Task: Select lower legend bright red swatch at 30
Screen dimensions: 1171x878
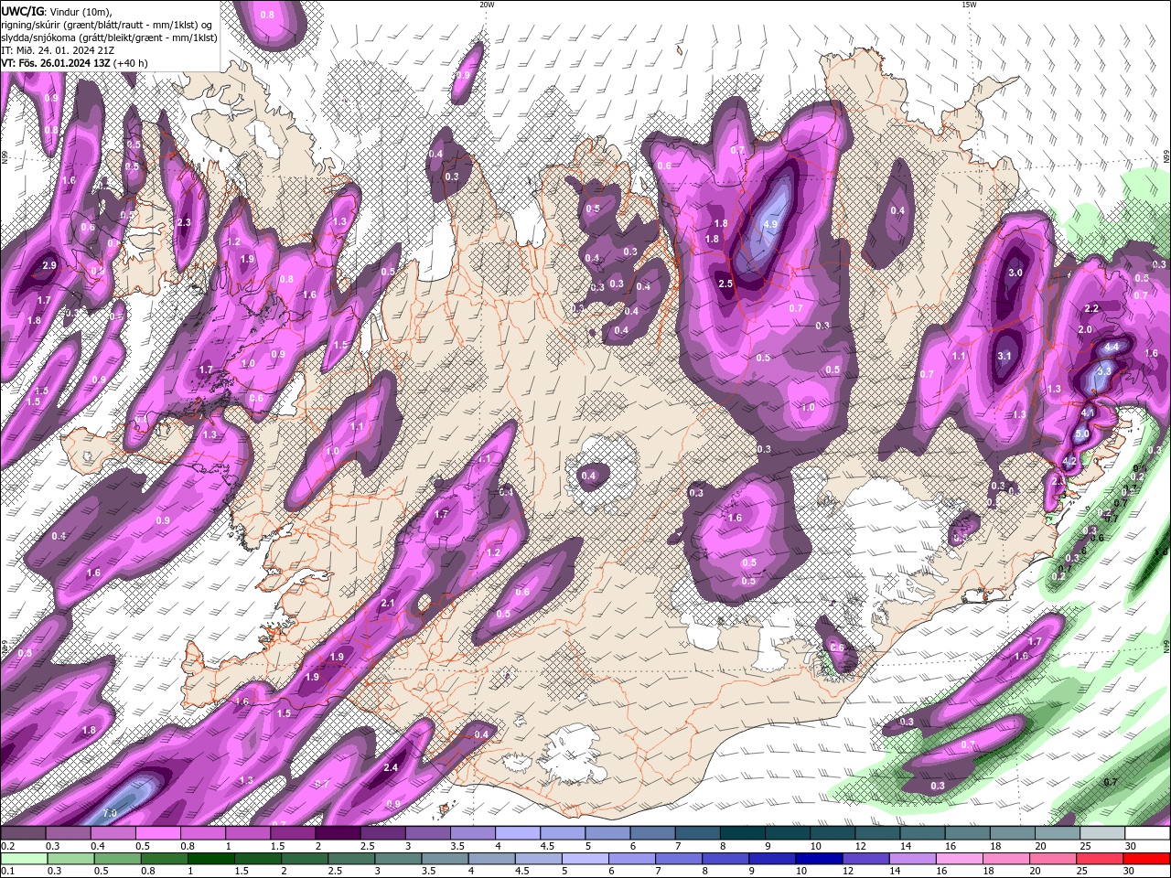Action: 1147,859
